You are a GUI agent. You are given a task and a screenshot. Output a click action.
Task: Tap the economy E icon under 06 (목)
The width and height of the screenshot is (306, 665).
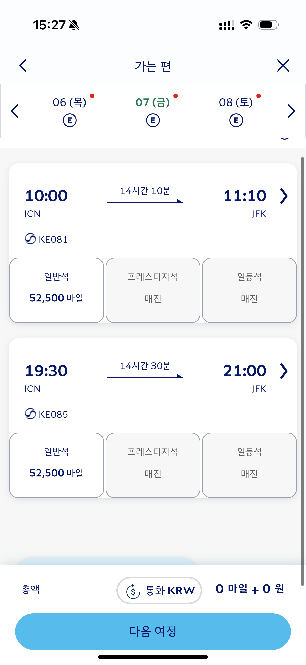pyautogui.click(x=70, y=120)
